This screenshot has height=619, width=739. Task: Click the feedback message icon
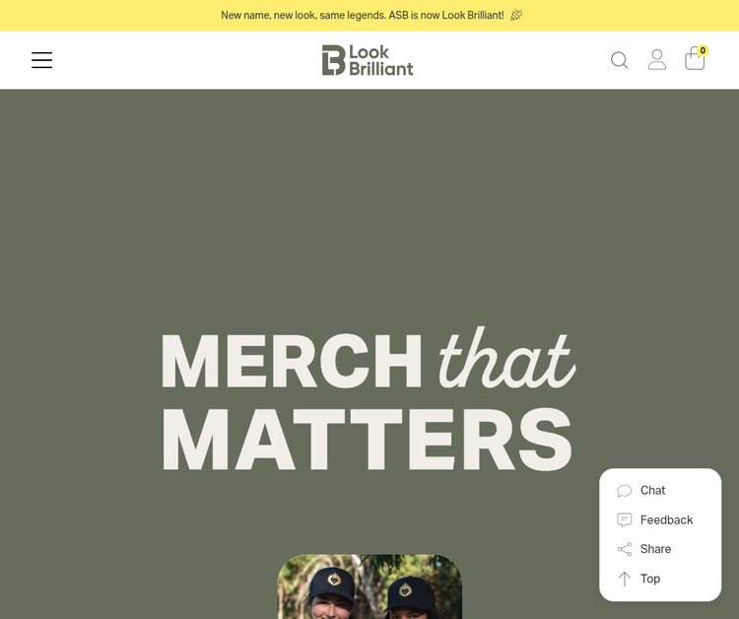(625, 520)
